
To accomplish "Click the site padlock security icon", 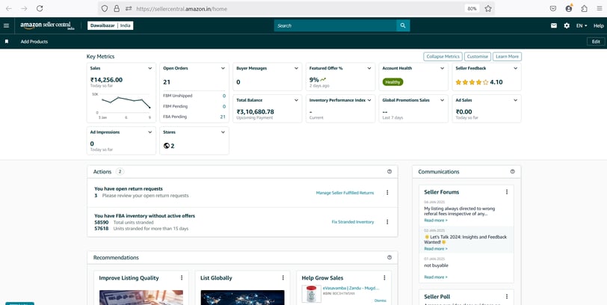I will pos(117,8).
